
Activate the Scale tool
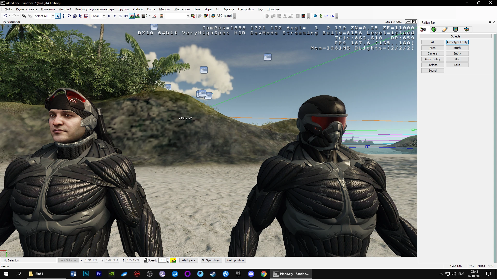click(75, 16)
